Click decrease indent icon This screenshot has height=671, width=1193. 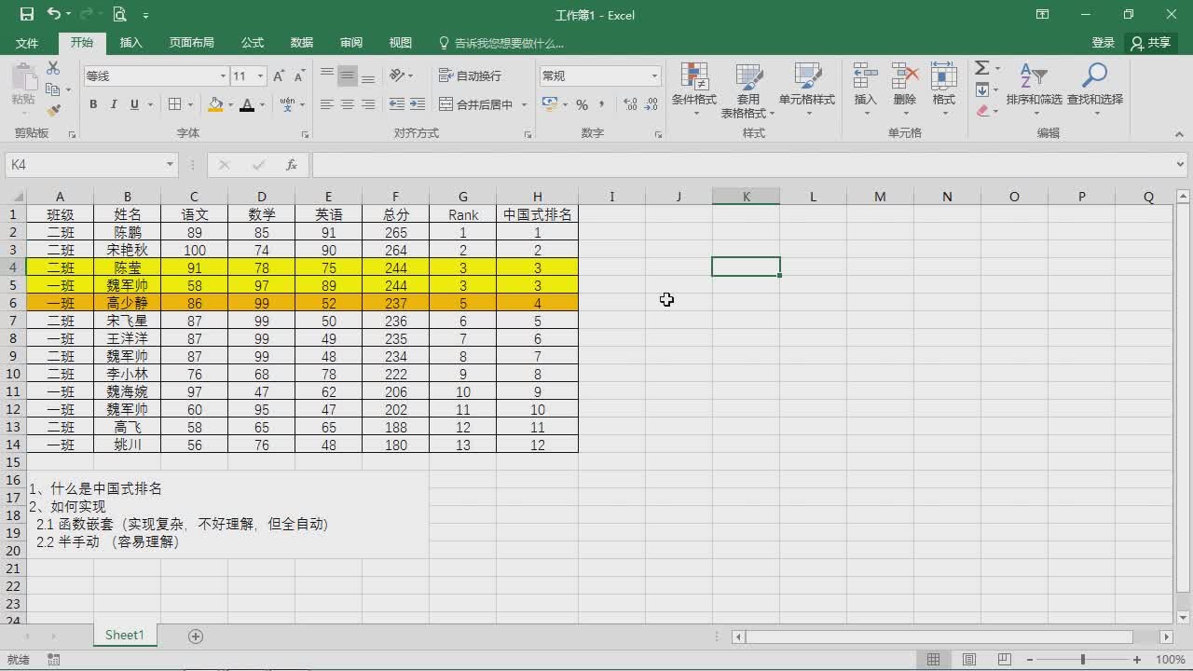[397, 104]
